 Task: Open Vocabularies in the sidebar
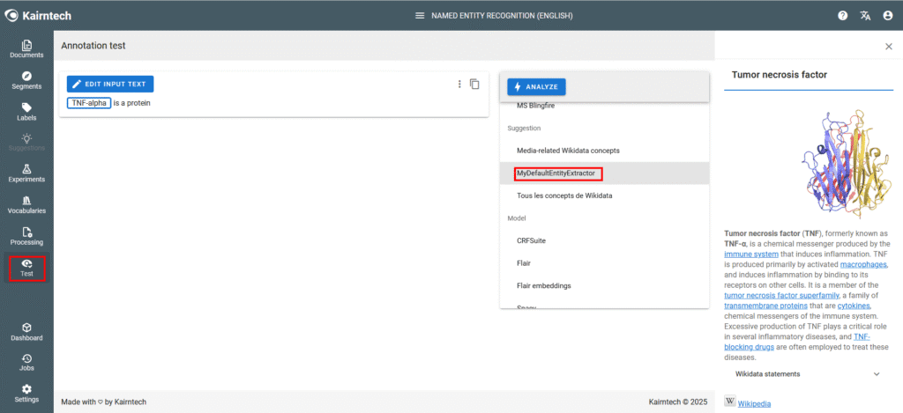tap(26, 204)
